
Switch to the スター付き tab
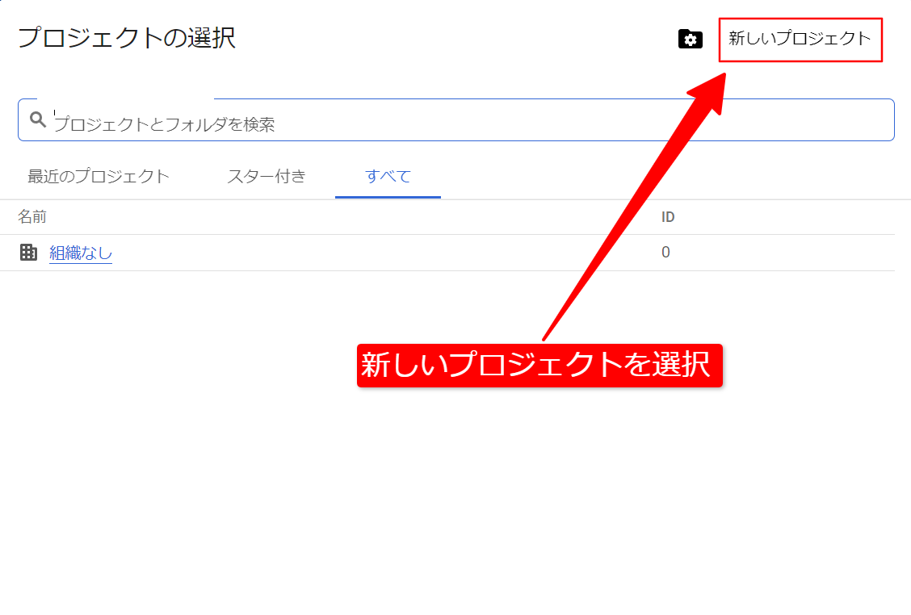pos(267,177)
